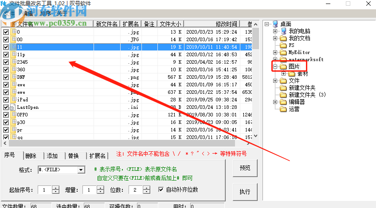Uncheck the checkbox for LastOpen

point(6,107)
